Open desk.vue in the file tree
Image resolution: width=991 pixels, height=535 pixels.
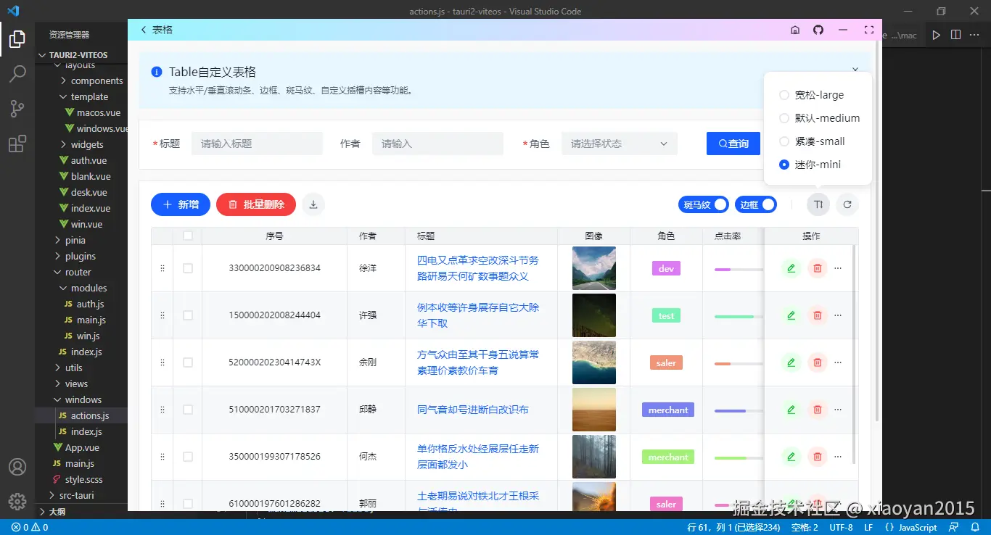pos(89,193)
